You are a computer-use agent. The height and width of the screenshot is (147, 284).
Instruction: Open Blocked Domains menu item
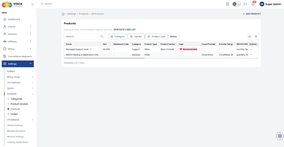click(16, 131)
